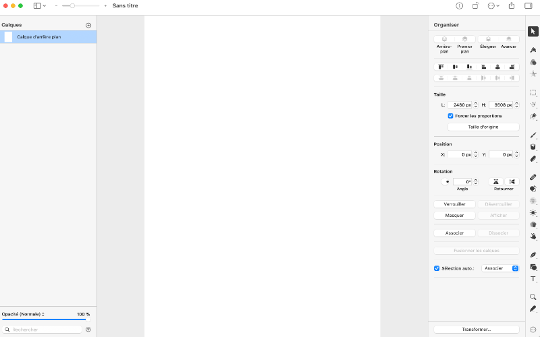Adjust the zoom slider in the title bar
The width and height of the screenshot is (540, 337).
[72, 5]
